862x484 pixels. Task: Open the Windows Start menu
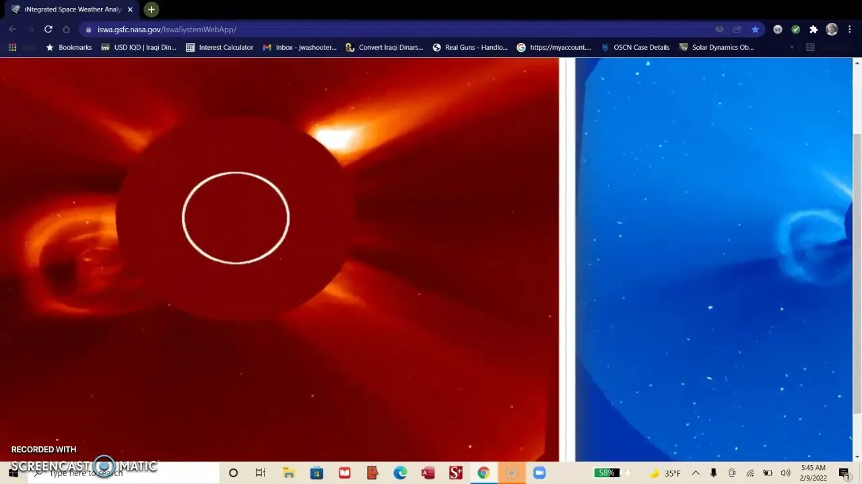pyautogui.click(x=13, y=473)
